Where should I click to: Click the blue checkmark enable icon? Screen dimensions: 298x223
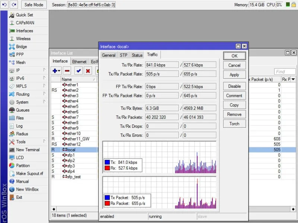tap(78, 71)
